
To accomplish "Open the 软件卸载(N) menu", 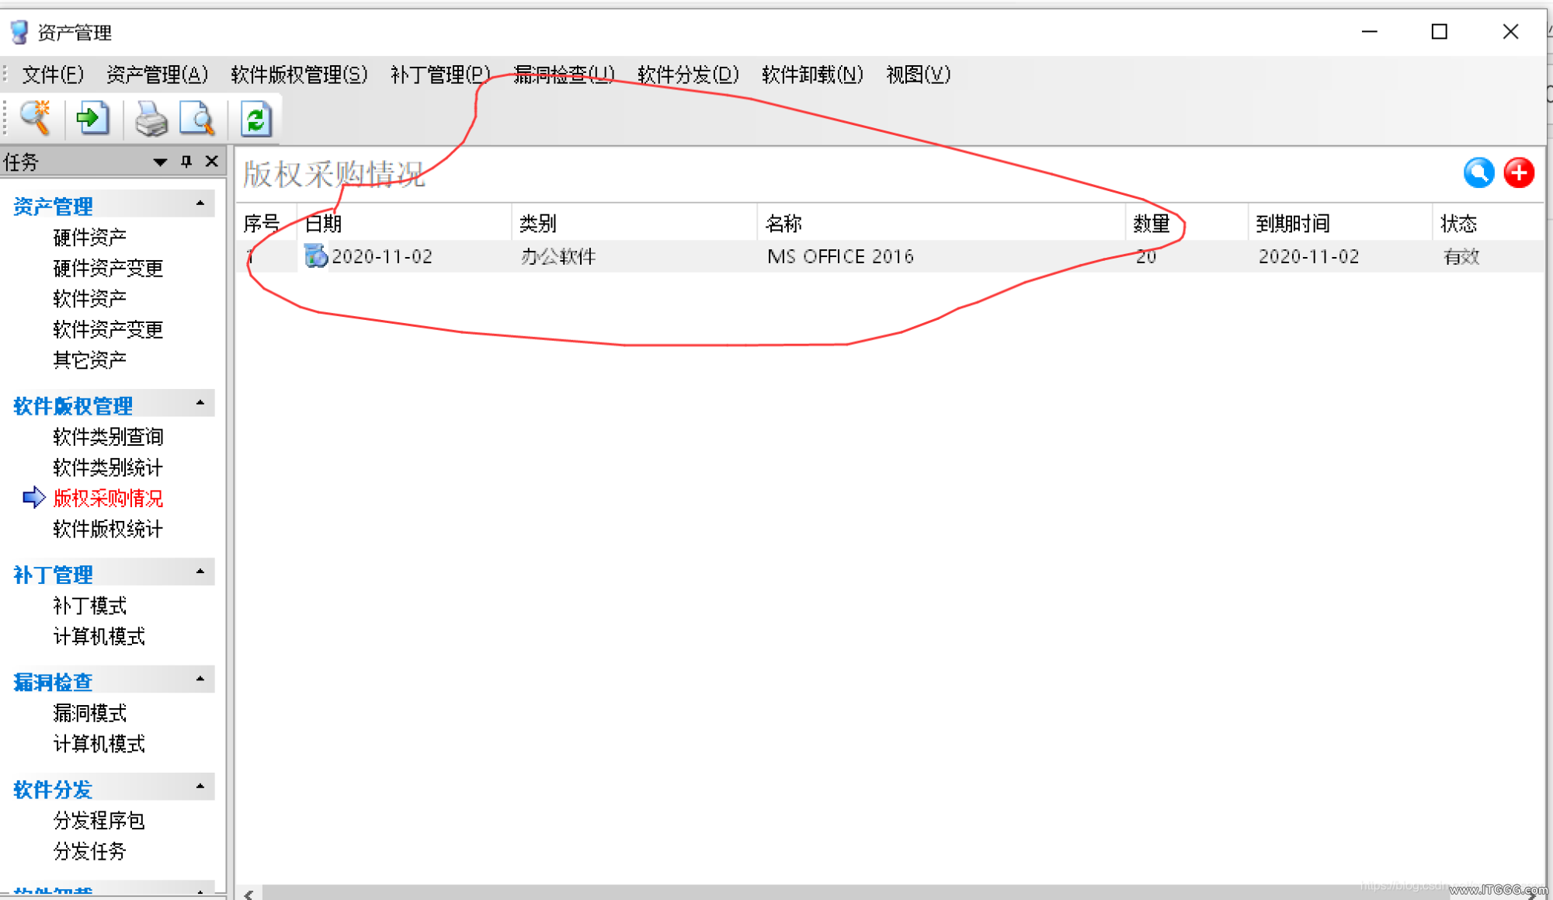I will 812,75.
